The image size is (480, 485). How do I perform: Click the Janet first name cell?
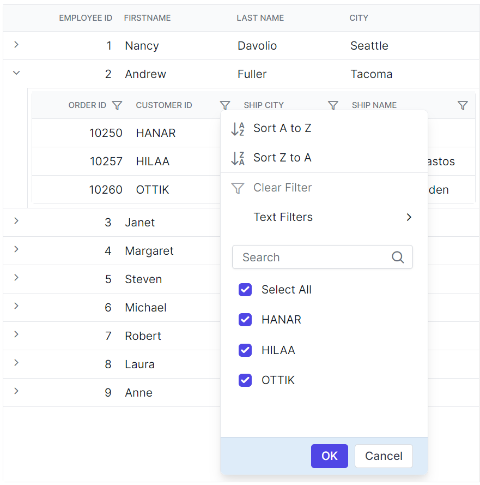point(139,223)
